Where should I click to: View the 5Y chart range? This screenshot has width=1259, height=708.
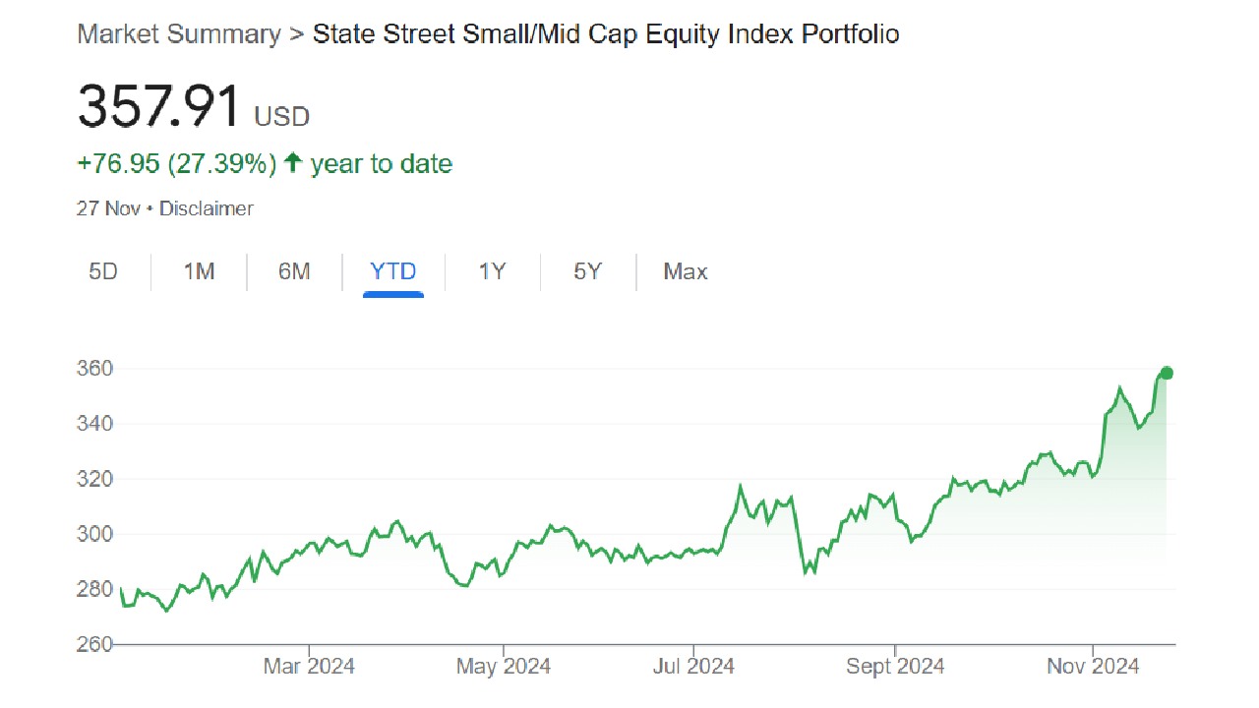[587, 271]
